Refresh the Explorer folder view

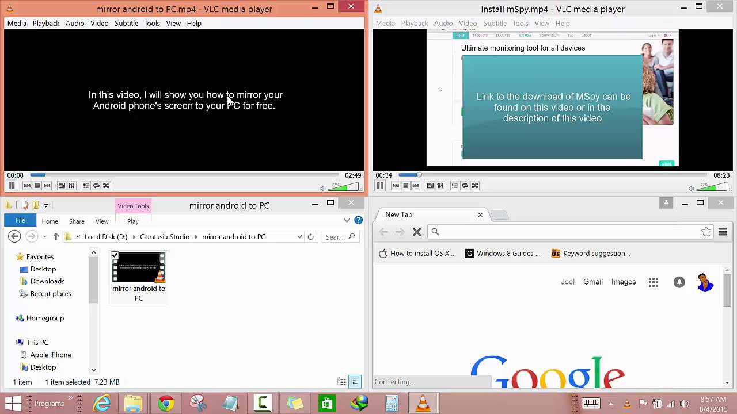(311, 237)
